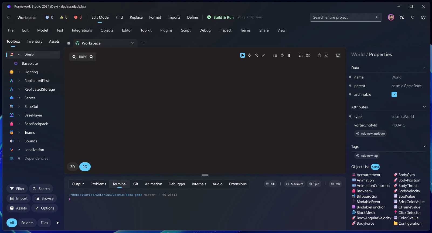Click the panel layout icon beside Workspace tab
The height and width of the screenshot is (233, 432).
click(x=69, y=43)
